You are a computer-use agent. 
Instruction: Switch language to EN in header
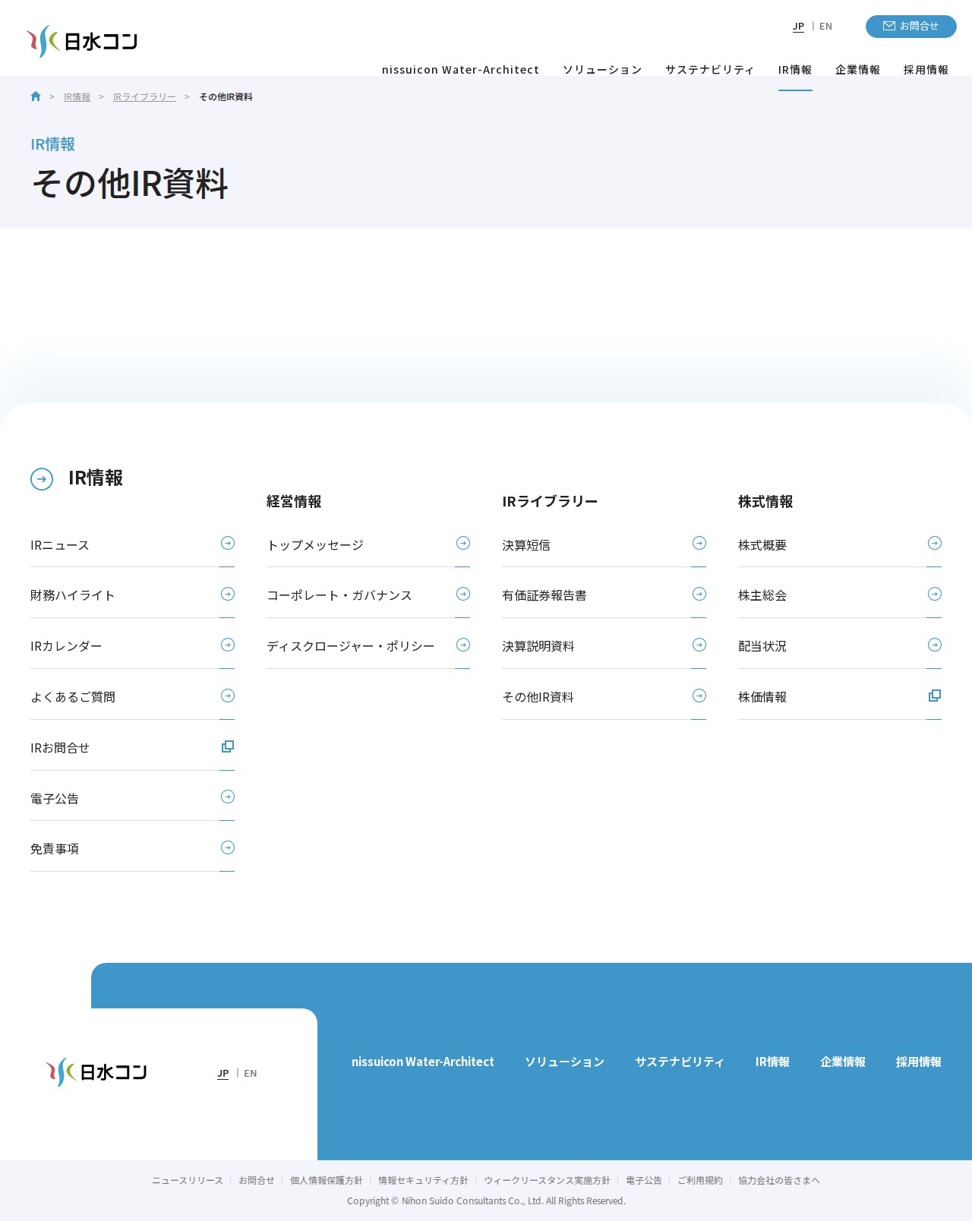coord(825,27)
